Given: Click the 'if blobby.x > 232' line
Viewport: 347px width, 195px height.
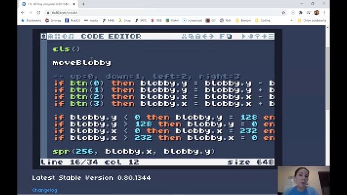Looking at the screenshot, I should [164, 138].
